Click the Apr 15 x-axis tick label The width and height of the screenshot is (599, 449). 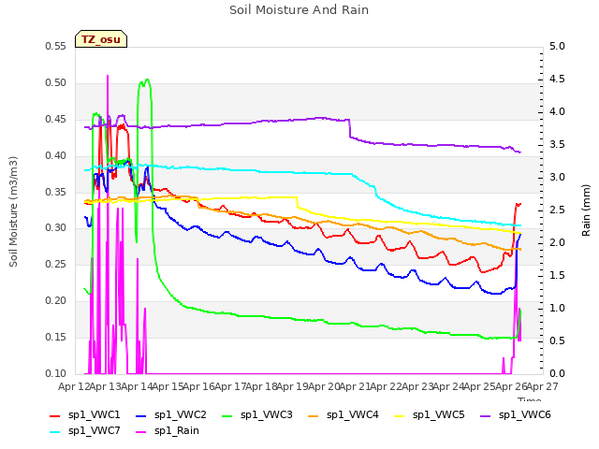(168, 386)
